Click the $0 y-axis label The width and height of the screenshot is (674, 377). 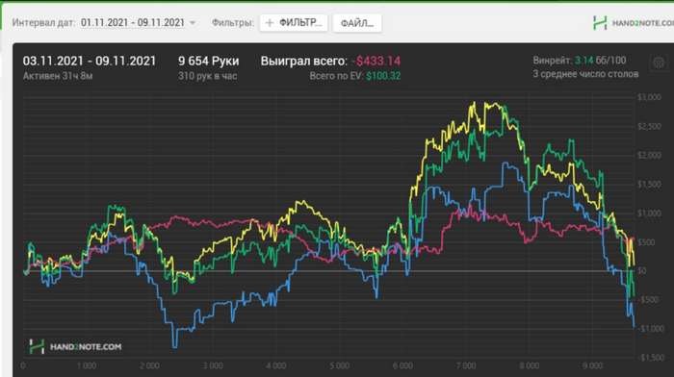point(642,271)
